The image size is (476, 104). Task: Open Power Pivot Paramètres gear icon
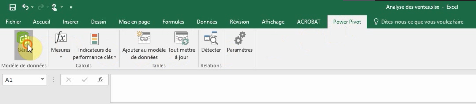240,38
